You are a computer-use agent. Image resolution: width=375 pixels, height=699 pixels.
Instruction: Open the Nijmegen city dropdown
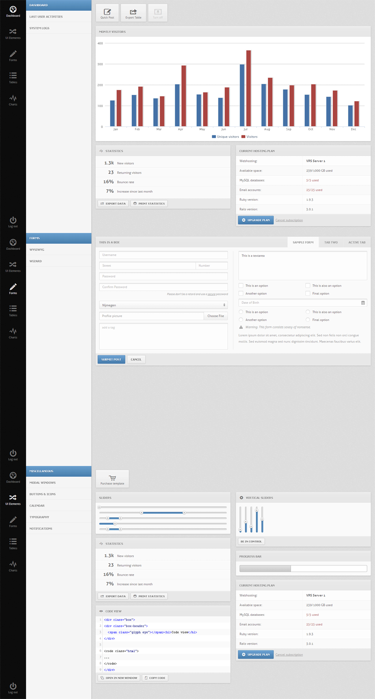point(163,306)
